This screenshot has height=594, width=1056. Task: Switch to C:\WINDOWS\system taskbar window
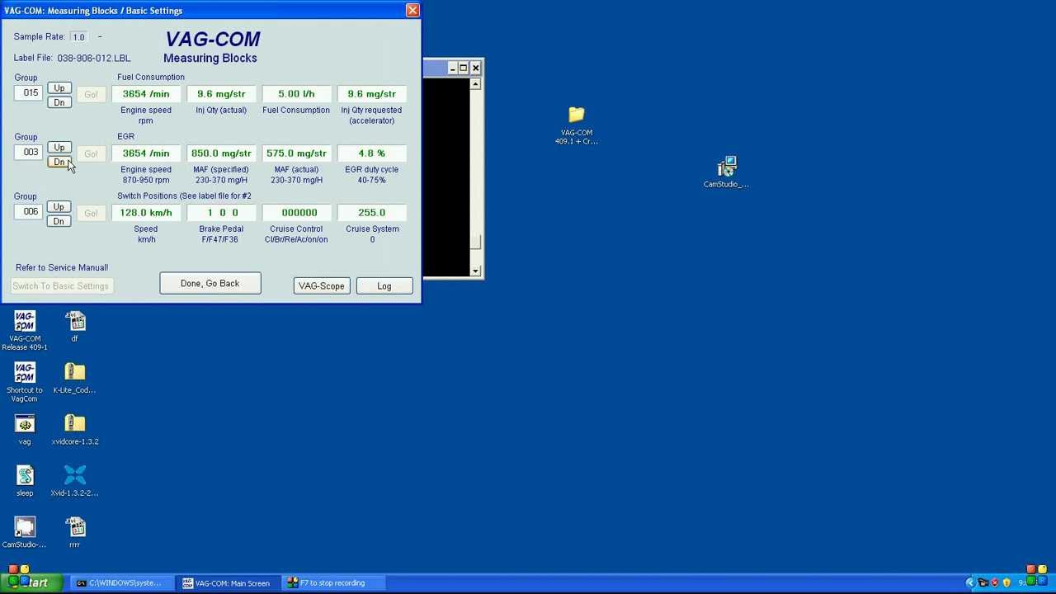pos(121,582)
